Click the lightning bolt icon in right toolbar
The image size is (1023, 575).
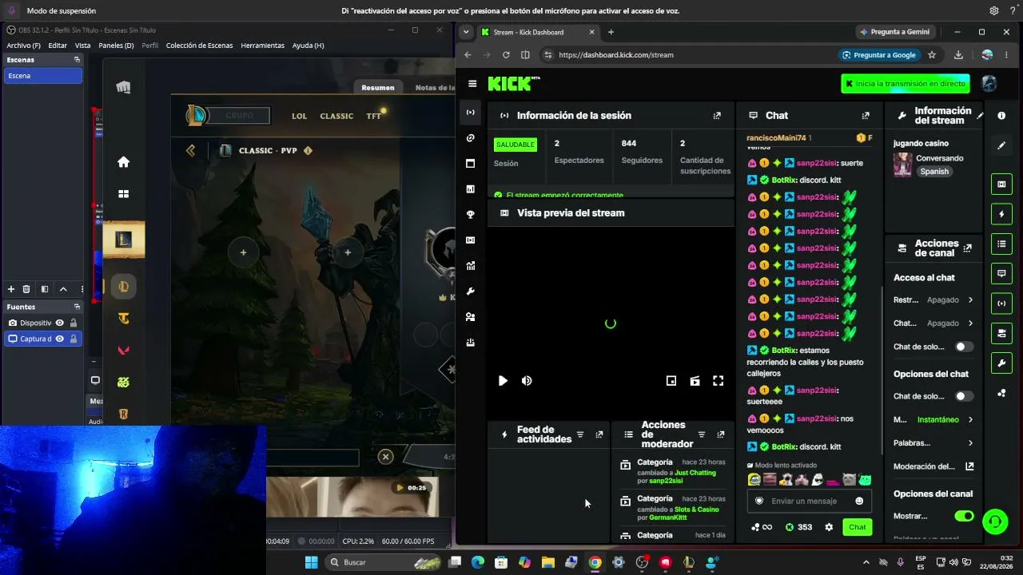(x=1001, y=214)
